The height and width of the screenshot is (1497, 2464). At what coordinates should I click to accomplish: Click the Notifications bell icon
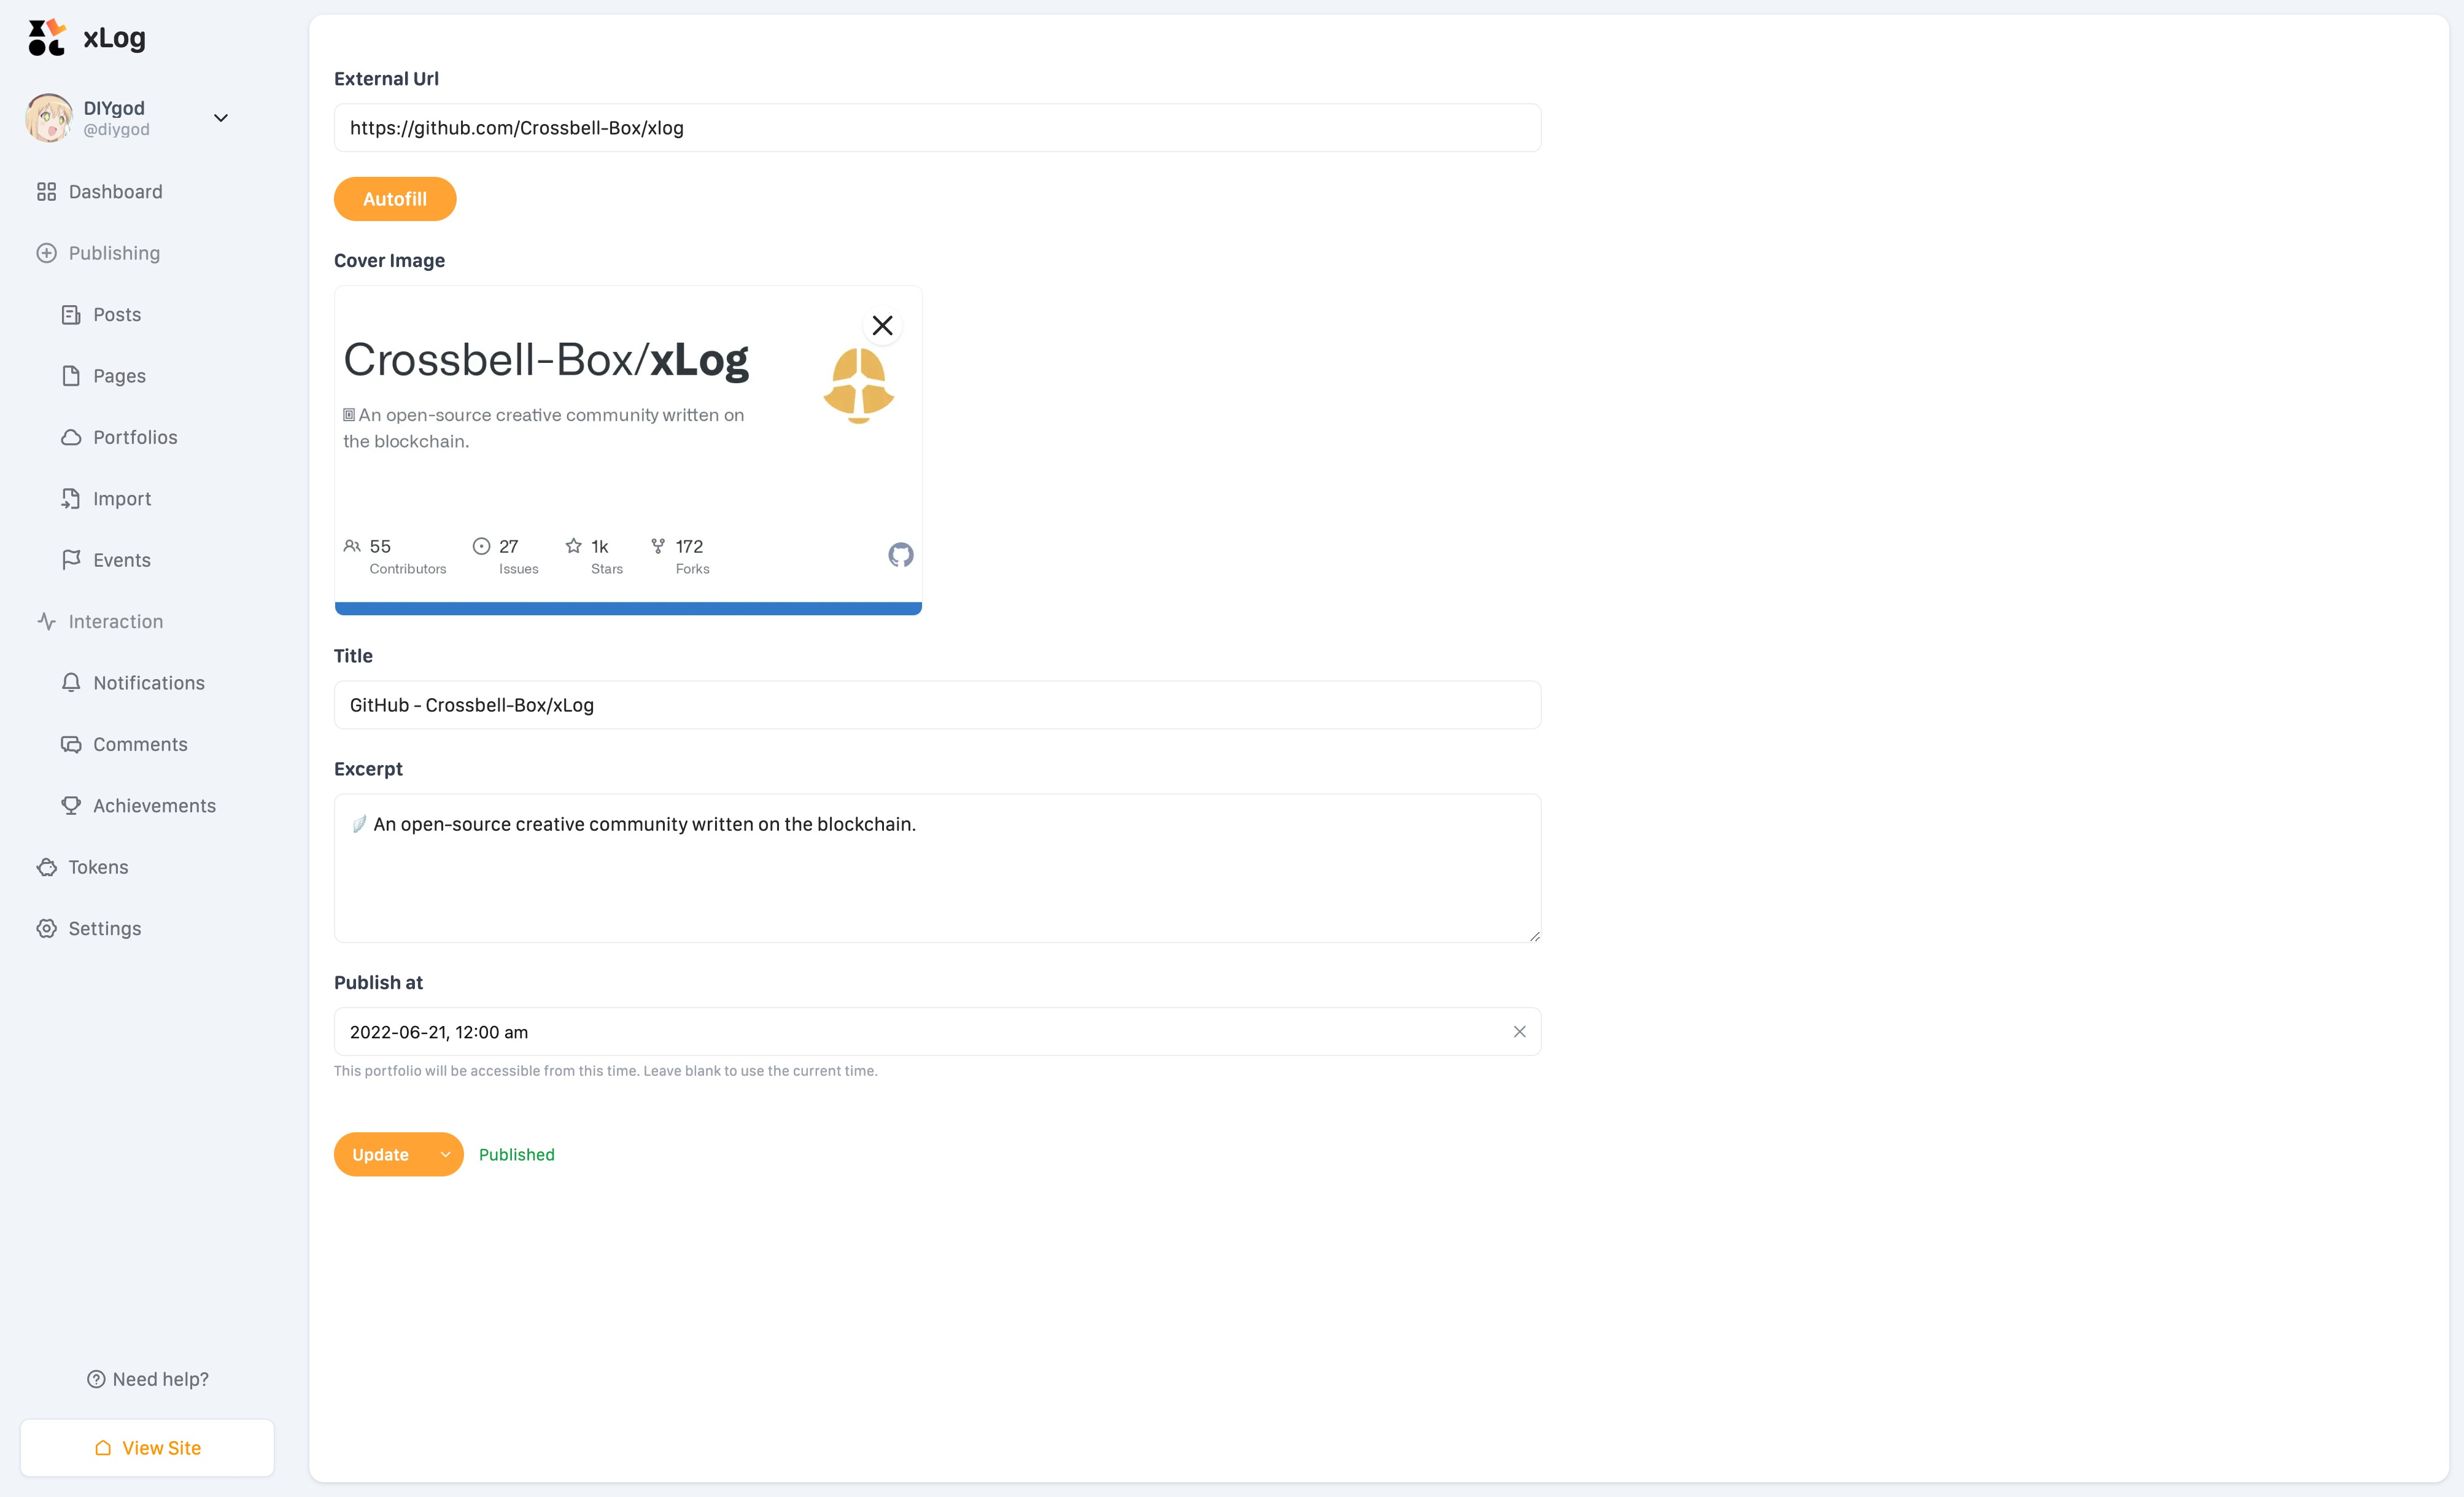(71, 683)
